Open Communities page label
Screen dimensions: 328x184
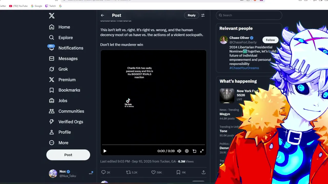(x=71, y=111)
